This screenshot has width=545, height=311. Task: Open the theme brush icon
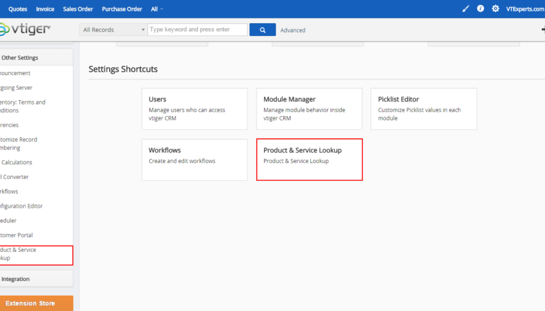click(x=465, y=9)
